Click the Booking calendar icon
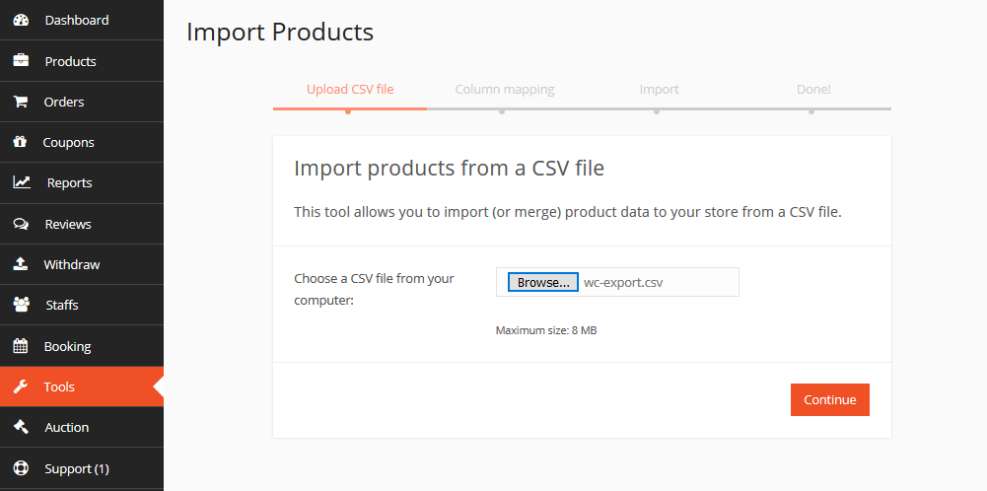Viewport: 987px width, 491px height. pyautogui.click(x=21, y=346)
